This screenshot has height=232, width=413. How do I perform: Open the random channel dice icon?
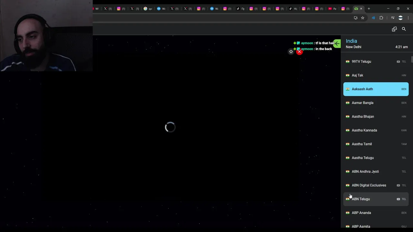point(394,29)
